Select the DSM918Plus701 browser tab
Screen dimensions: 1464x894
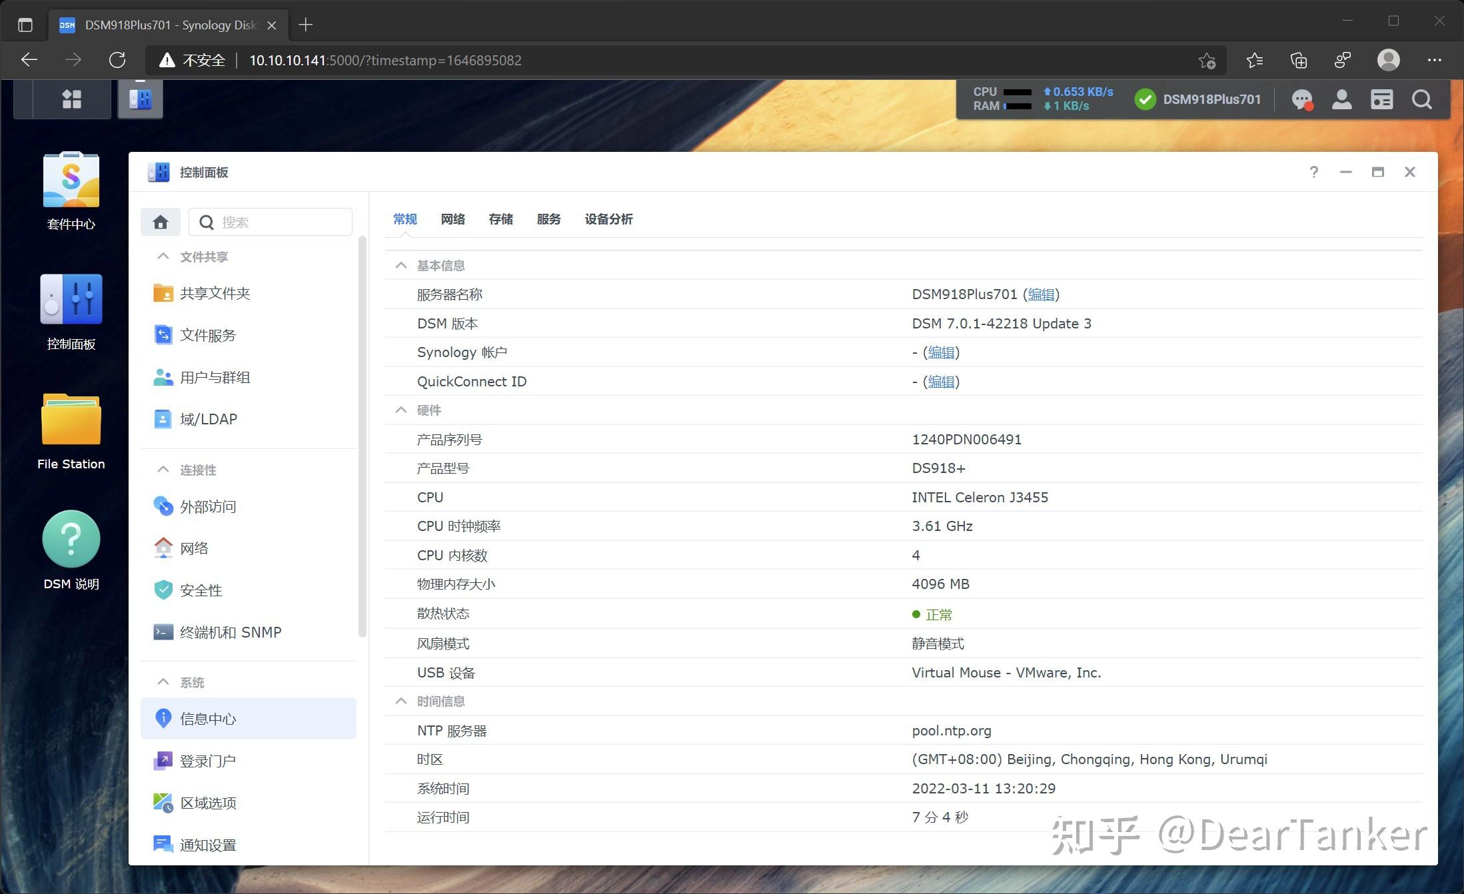click(168, 25)
